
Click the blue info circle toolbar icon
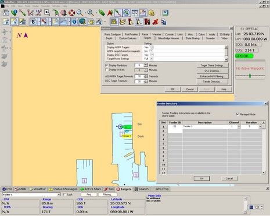(74, 21)
